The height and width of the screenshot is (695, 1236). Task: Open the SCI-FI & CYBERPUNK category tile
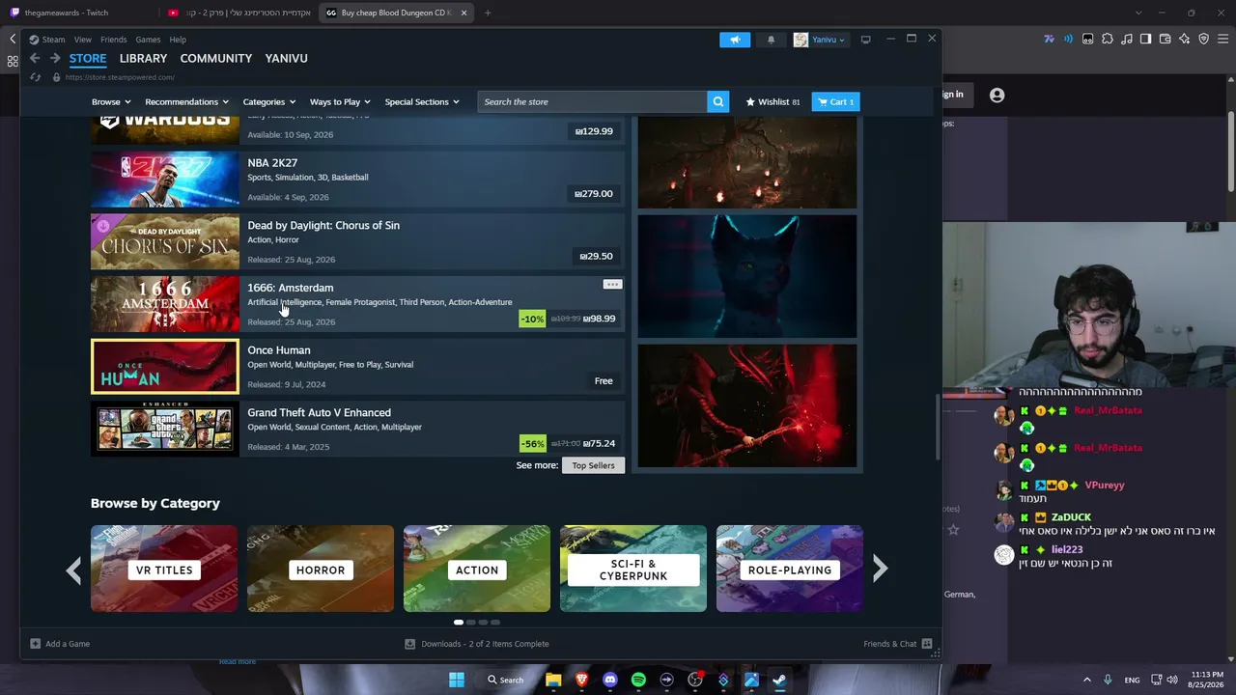pos(633,569)
